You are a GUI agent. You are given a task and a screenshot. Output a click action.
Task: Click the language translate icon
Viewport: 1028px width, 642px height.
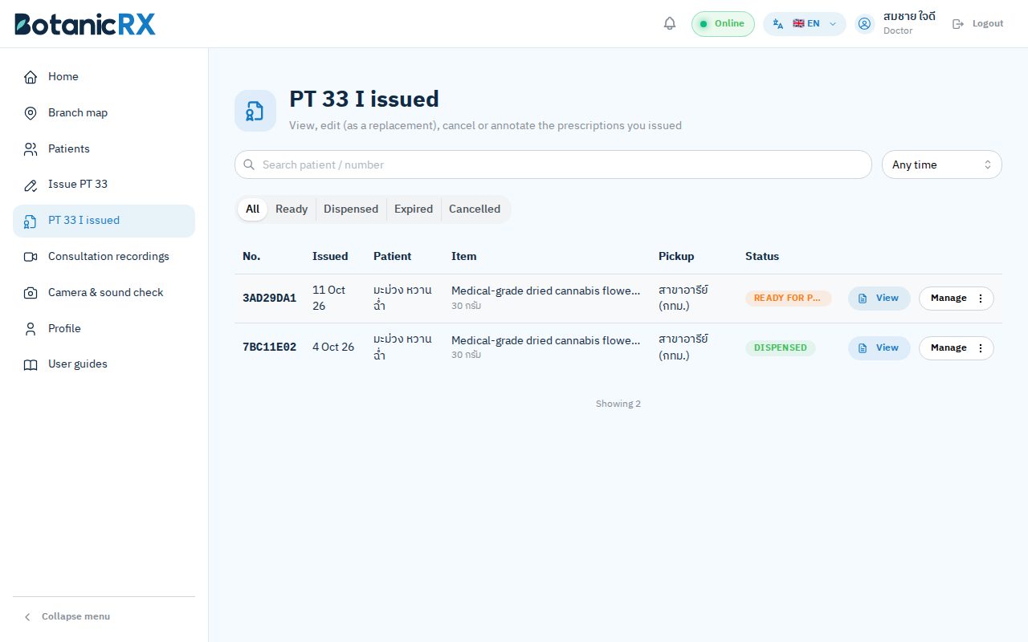click(x=777, y=24)
